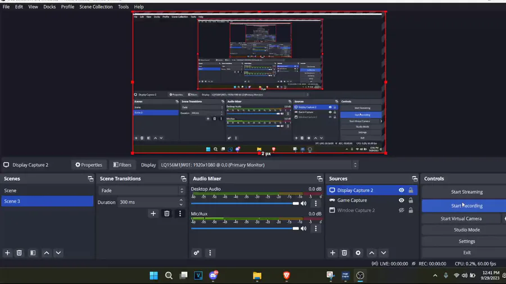This screenshot has height=284, width=506.
Task: Remove selected scene with trash icon
Action: pos(19,253)
